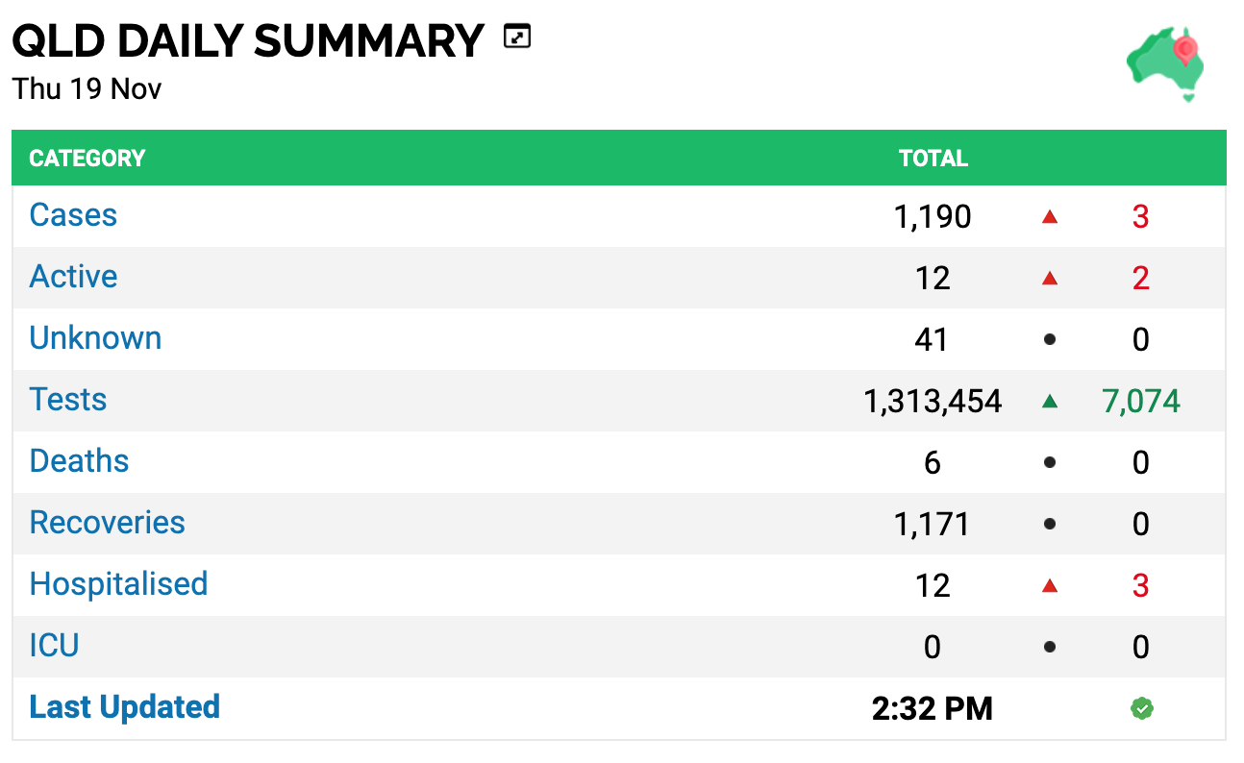This screenshot has width=1244, height=763.
Task: Click the CATEGORY column header
Action: (87, 159)
